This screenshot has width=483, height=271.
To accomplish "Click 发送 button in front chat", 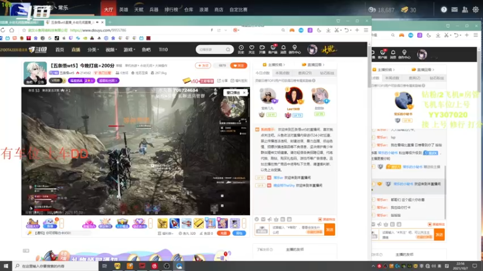I will click(x=330, y=229).
